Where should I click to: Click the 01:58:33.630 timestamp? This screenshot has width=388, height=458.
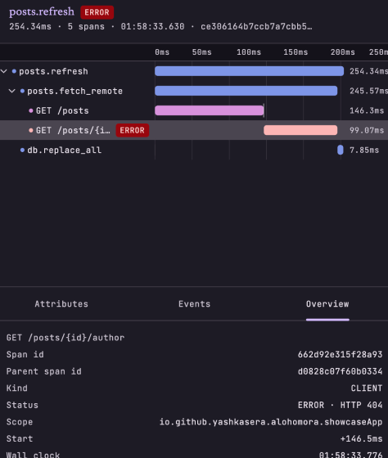pyautogui.click(x=152, y=26)
